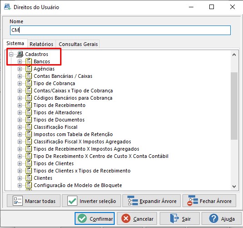243x228 pixels.
Task: Expand the Bancos tree node
Action: click(x=20, y=61)
